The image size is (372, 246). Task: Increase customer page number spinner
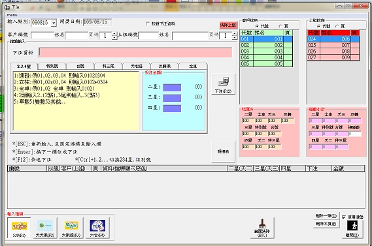114,34
